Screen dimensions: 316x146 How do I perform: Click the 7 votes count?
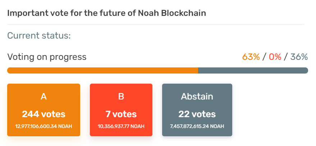point(121,114)
